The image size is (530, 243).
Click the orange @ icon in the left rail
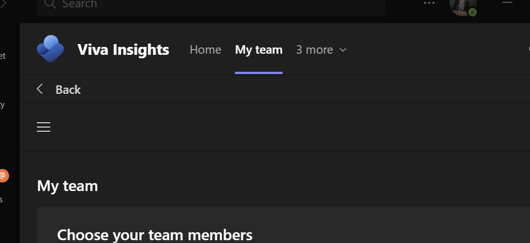(x=3, y=176)
